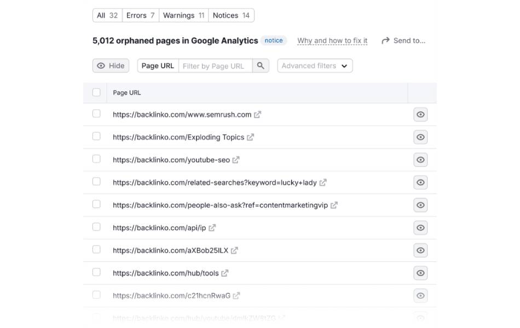Screen dimensions: 520x328
Task: Hide the c21hcnRwaG row with eye button
Action: [420, 296]
